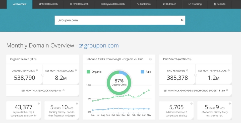Open the Tracking tab

[195, 4]
